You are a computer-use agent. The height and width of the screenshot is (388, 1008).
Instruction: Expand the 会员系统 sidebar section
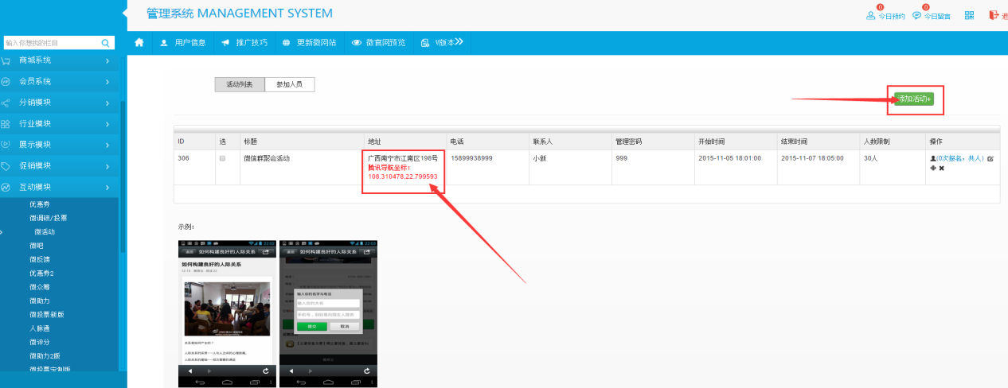(x=60, y=81)
